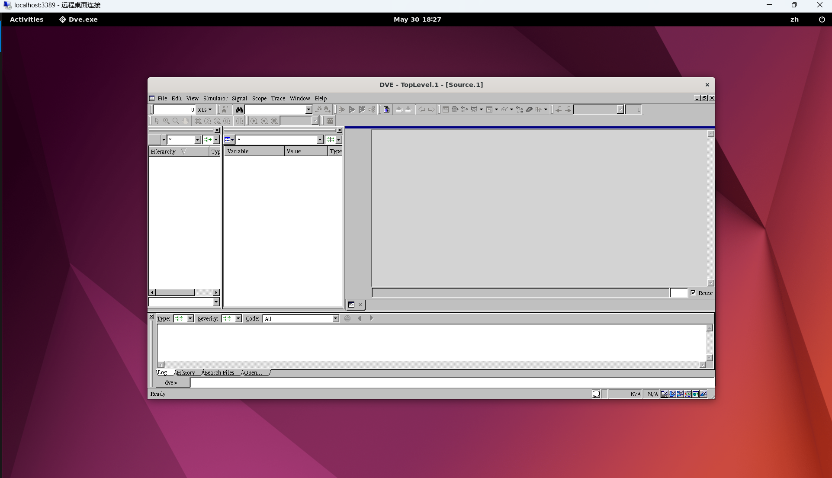Switch to the History tab

pyautogui.click(x=186, y=372)
